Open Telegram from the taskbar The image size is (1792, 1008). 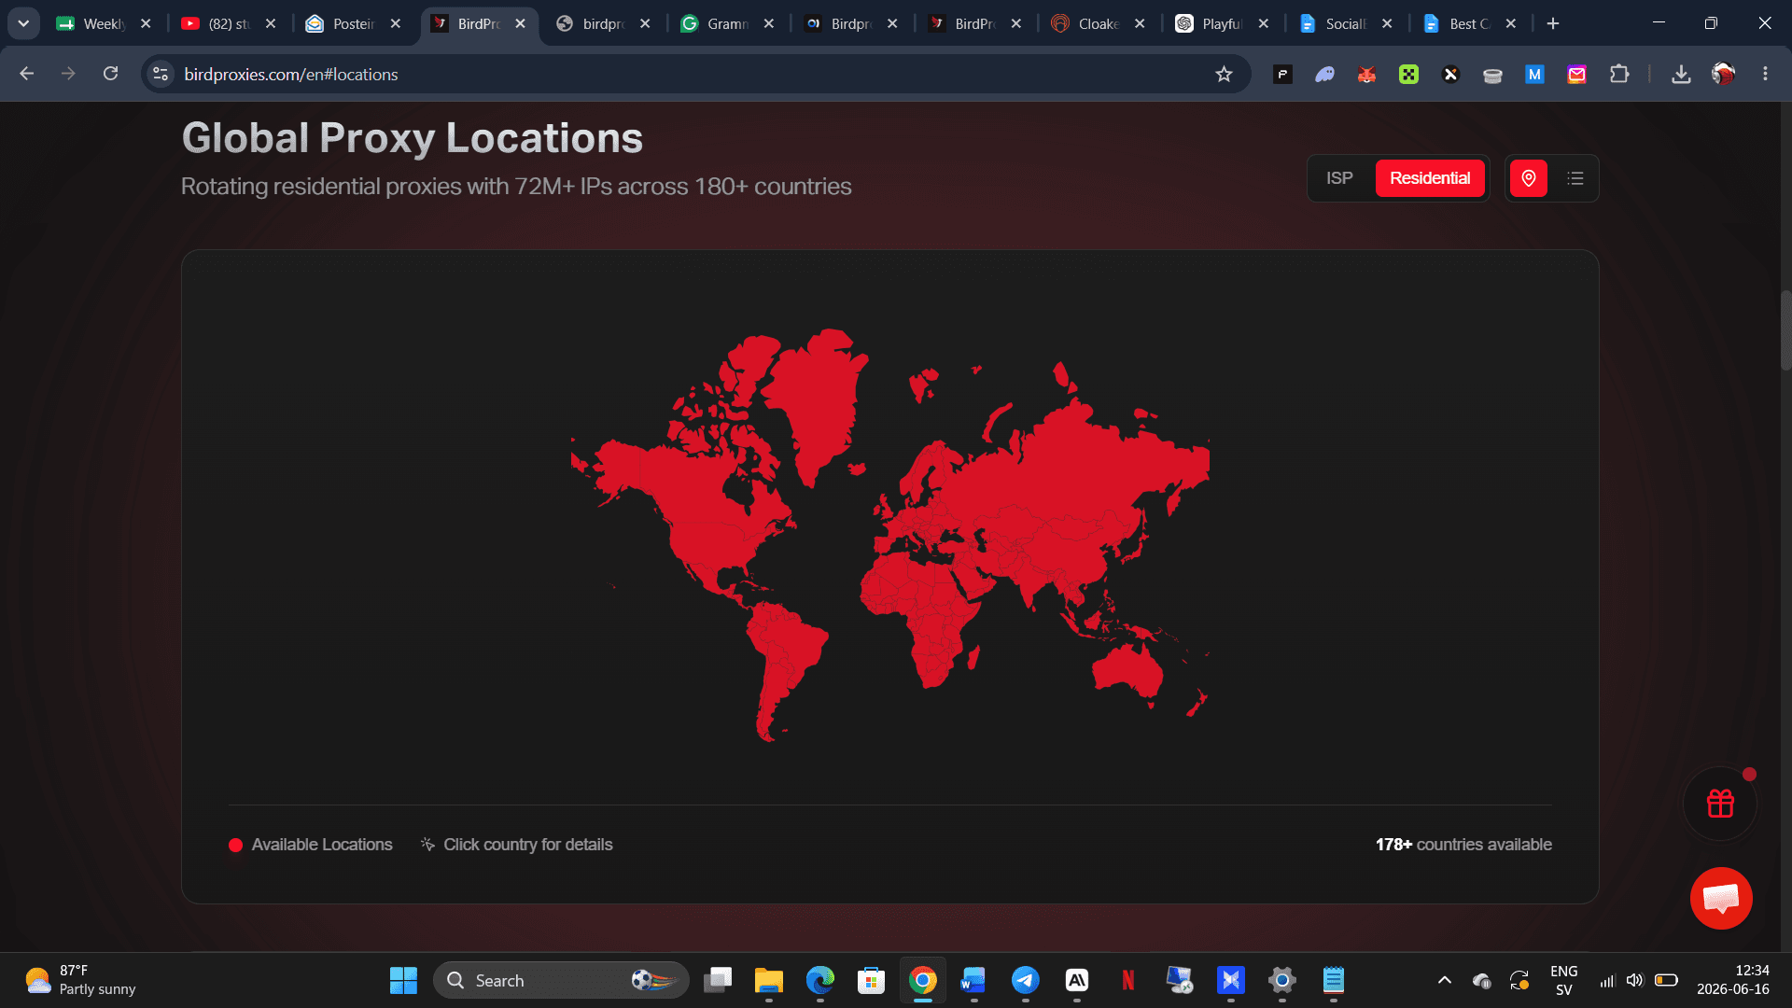pos(1025,980)
